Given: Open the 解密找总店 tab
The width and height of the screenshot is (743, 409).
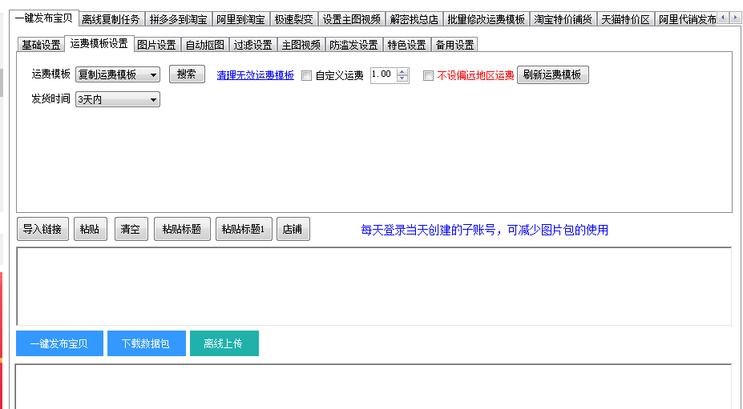Looking at the screenshot, I should click(x=414, y=19).
